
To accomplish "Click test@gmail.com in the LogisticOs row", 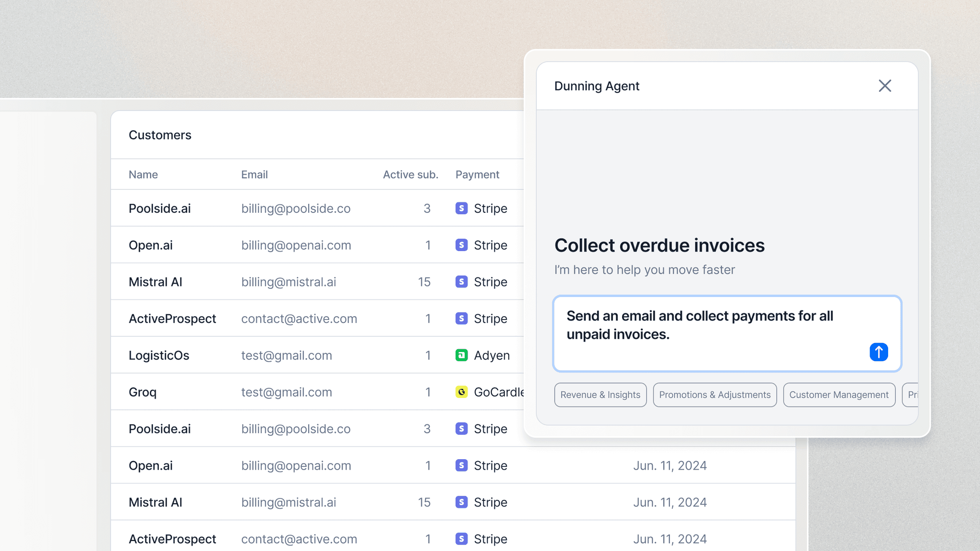I will tap(287, 355).
